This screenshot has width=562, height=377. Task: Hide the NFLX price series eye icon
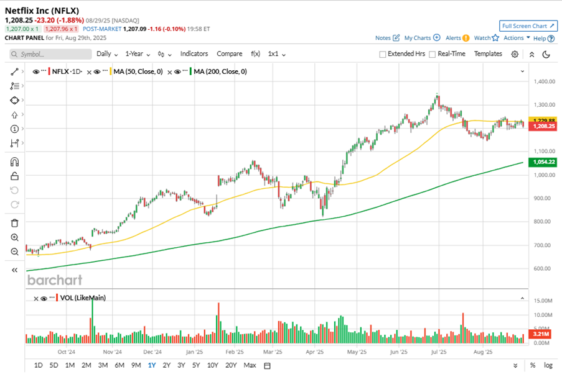(x=36, y=72)
